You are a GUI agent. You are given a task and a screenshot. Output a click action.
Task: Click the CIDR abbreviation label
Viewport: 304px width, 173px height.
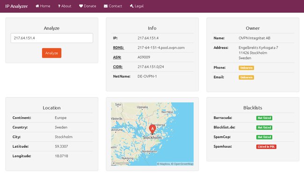[x=118, y=67]
